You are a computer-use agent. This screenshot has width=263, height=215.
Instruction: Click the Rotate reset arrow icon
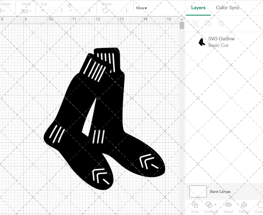tap(105, 11)
